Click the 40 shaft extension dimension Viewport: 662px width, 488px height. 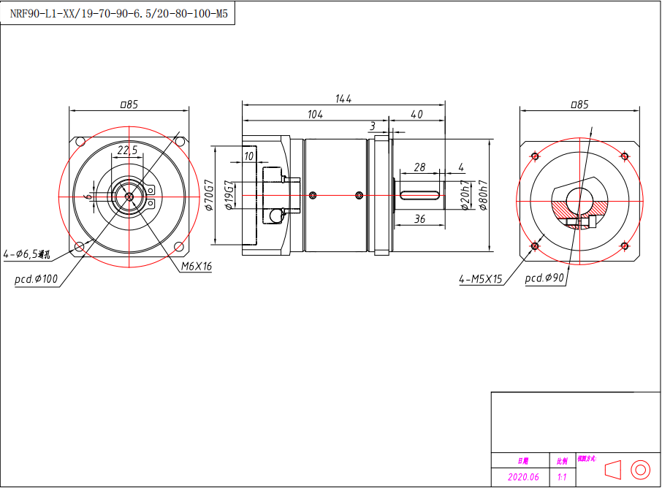coord(416,115)
